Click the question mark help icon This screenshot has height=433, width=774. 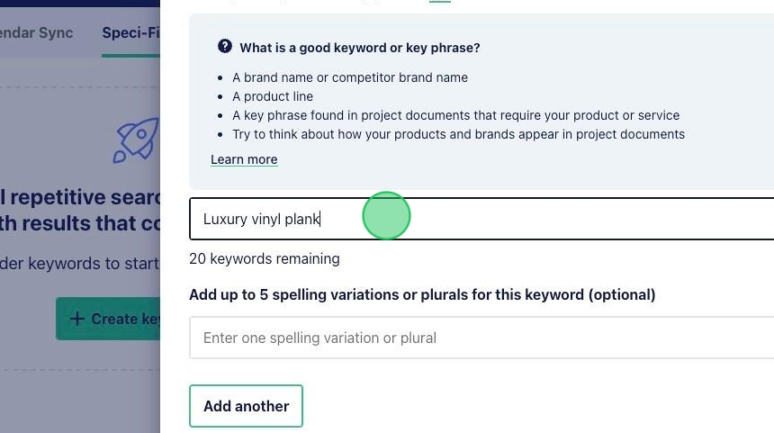click(x=225, y=47)
